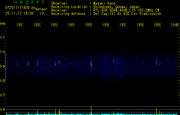Click the 1932 time axis marker
This screenshot has height=115, width=180.
[x=37, y=25]
